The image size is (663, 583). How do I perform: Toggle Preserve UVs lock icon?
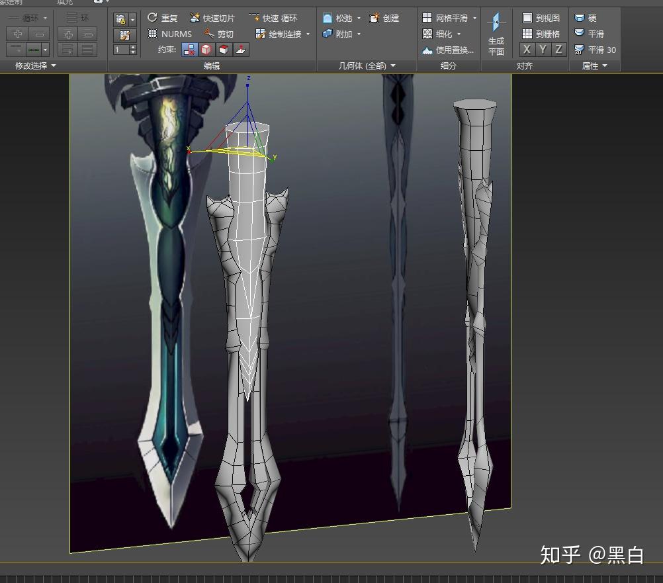(x=120, y=19)
